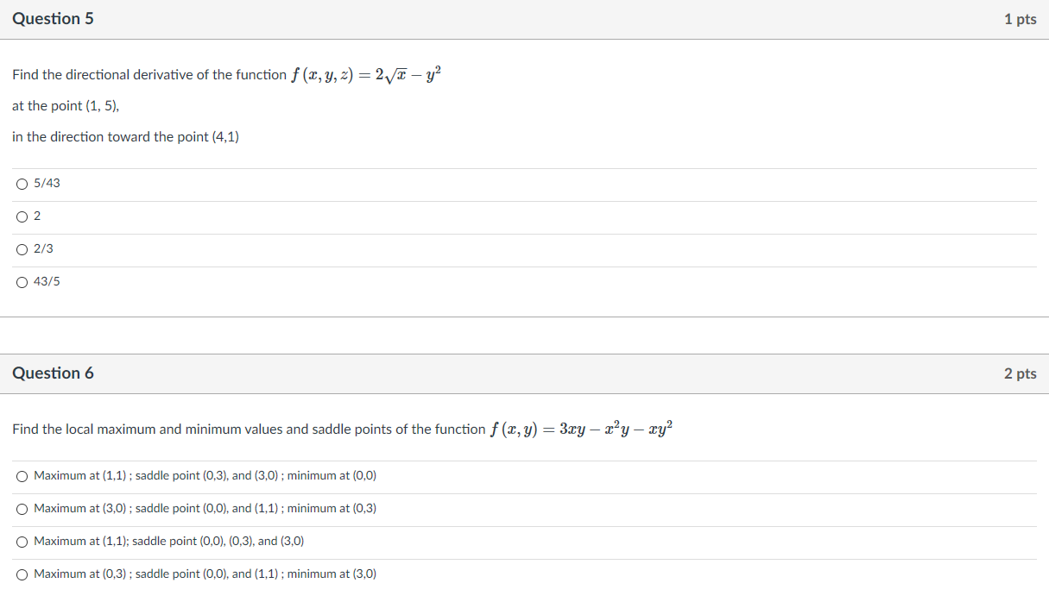Click the 2 pts label on Question 6
The width and height of the screenshot is (1049, 602).
coord(1021,373)
